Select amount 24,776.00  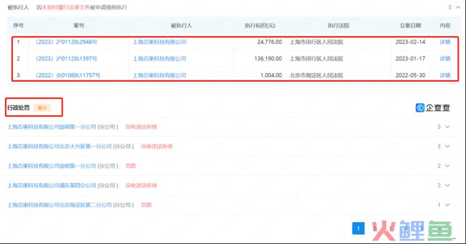coord(269,42)
